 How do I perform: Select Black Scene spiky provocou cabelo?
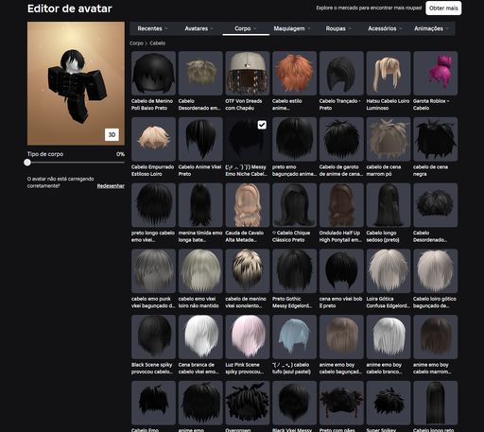[153, 337]
